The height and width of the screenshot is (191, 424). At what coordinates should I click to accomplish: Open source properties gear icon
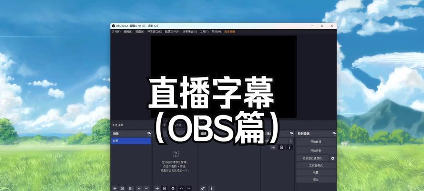173,188
